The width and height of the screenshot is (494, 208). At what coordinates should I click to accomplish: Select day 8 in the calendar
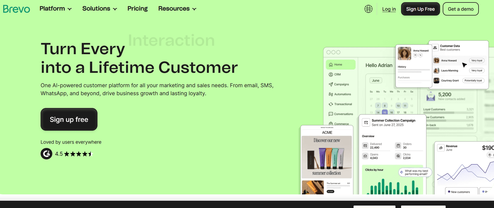[x=385, y=106]
